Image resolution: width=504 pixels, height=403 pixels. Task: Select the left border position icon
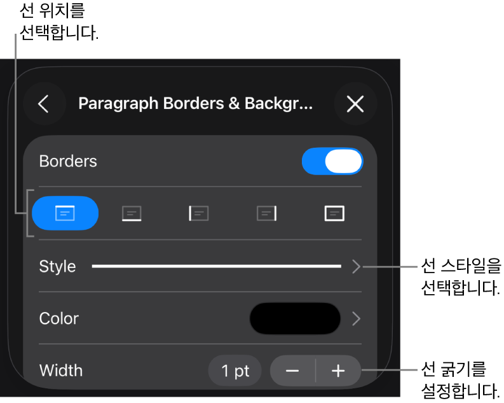pos(199,213)
